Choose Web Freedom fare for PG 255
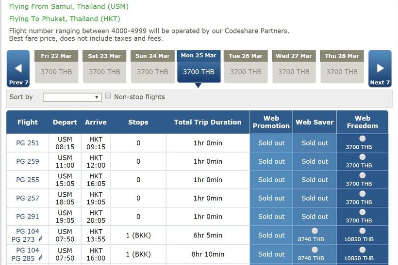 362,175
